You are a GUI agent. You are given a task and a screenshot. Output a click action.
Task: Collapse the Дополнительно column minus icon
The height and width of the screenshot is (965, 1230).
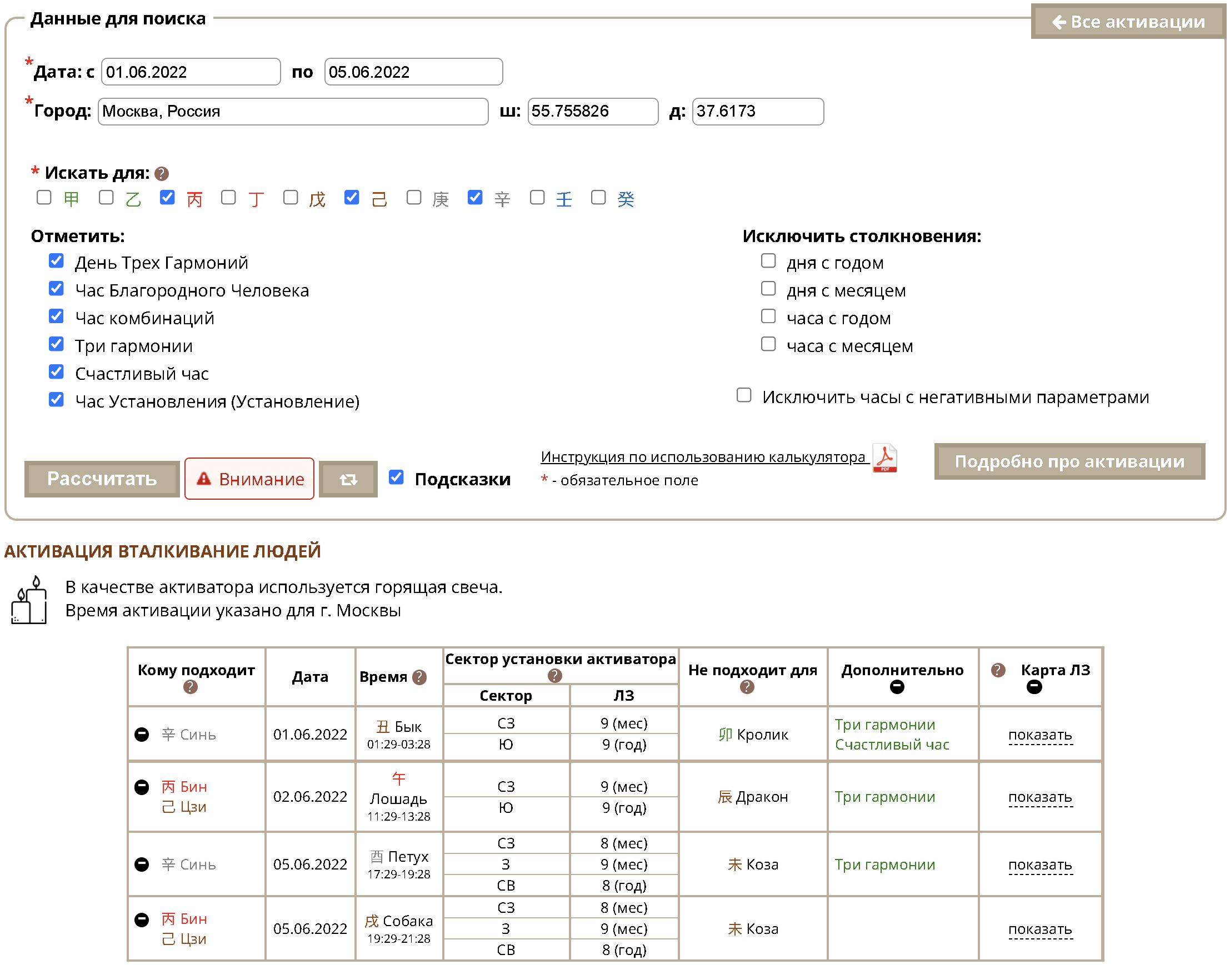click(897, 687)
